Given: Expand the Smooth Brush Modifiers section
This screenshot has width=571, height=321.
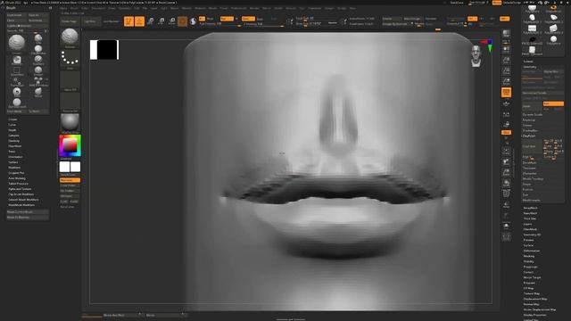Looking at the screenshot, I should pyautogui.click(x=23, y=200).
